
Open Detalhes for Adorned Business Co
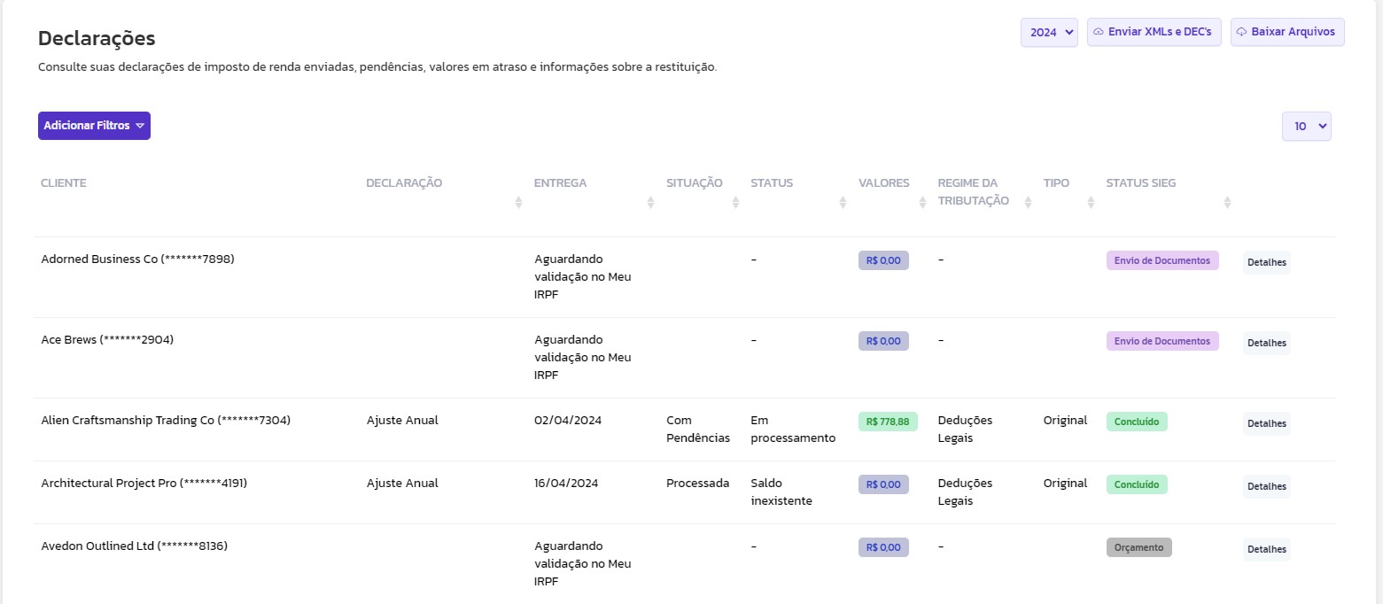[1266, 262]
